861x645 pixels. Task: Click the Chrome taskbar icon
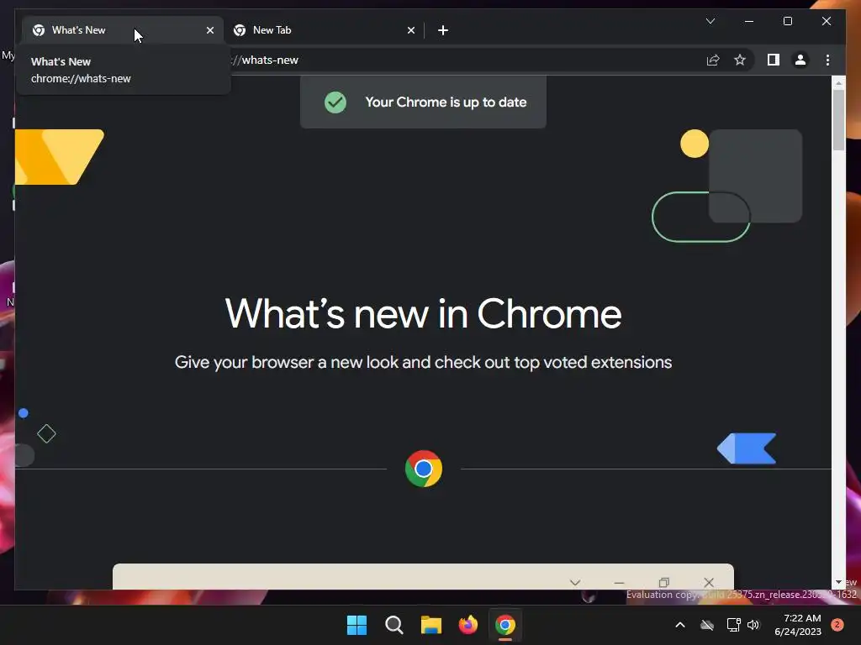(505, 625)
